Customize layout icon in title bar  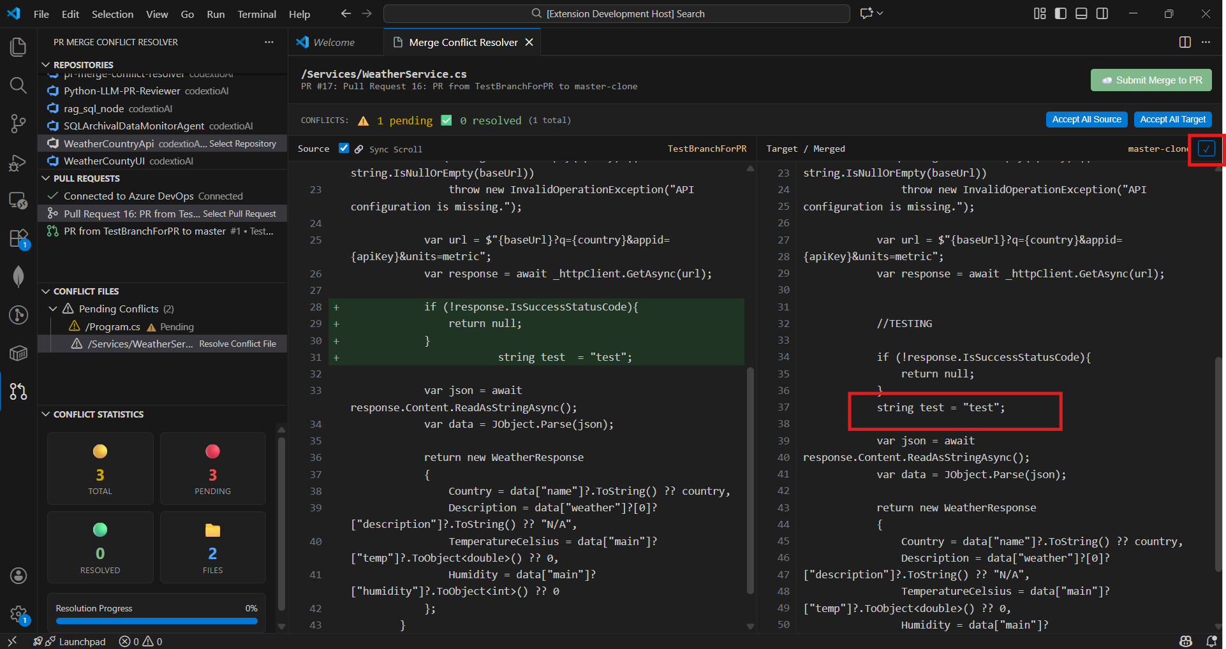coord(1040,13)
